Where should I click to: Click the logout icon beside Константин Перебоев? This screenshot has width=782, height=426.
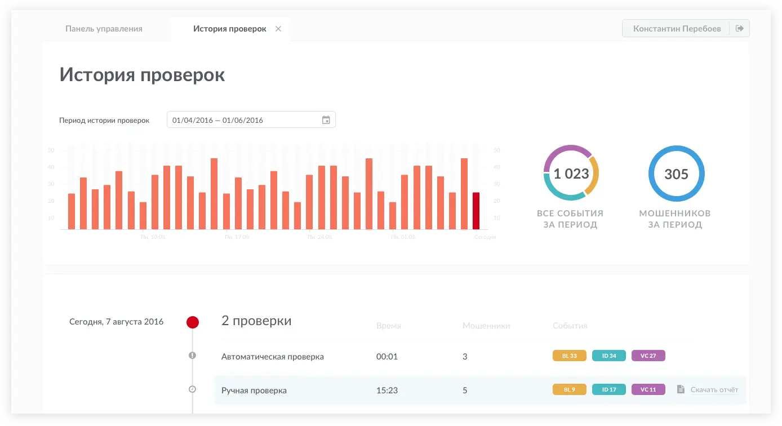point(740,28)
